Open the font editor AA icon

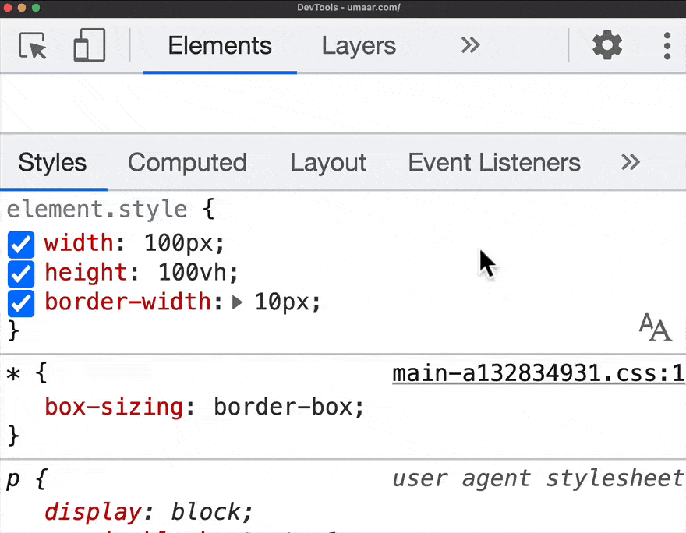click(655, 327)
